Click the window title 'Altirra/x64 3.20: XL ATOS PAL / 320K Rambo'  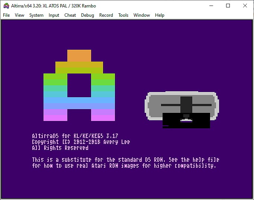point(54,6)
